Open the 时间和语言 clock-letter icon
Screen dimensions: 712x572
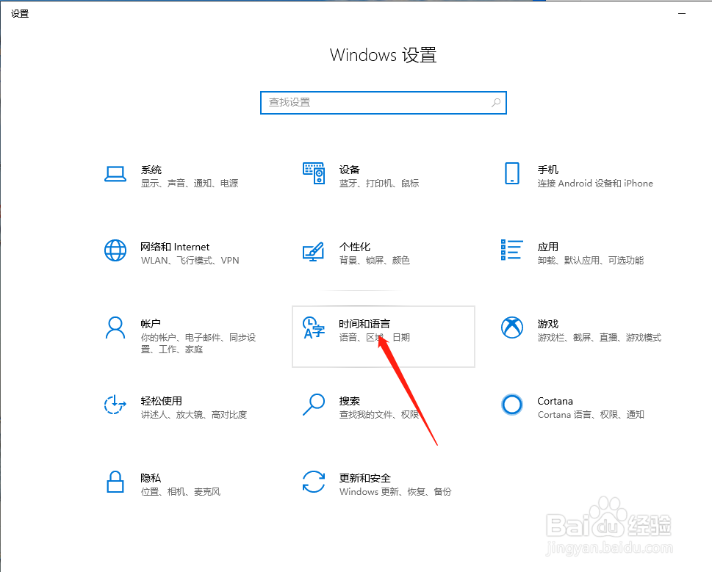pyautogui.click(x=314, y=327)
